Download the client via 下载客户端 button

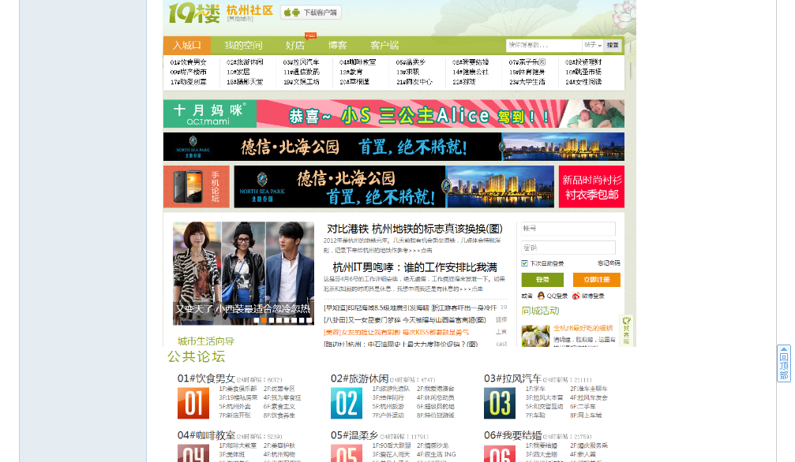tap(311, 13)
